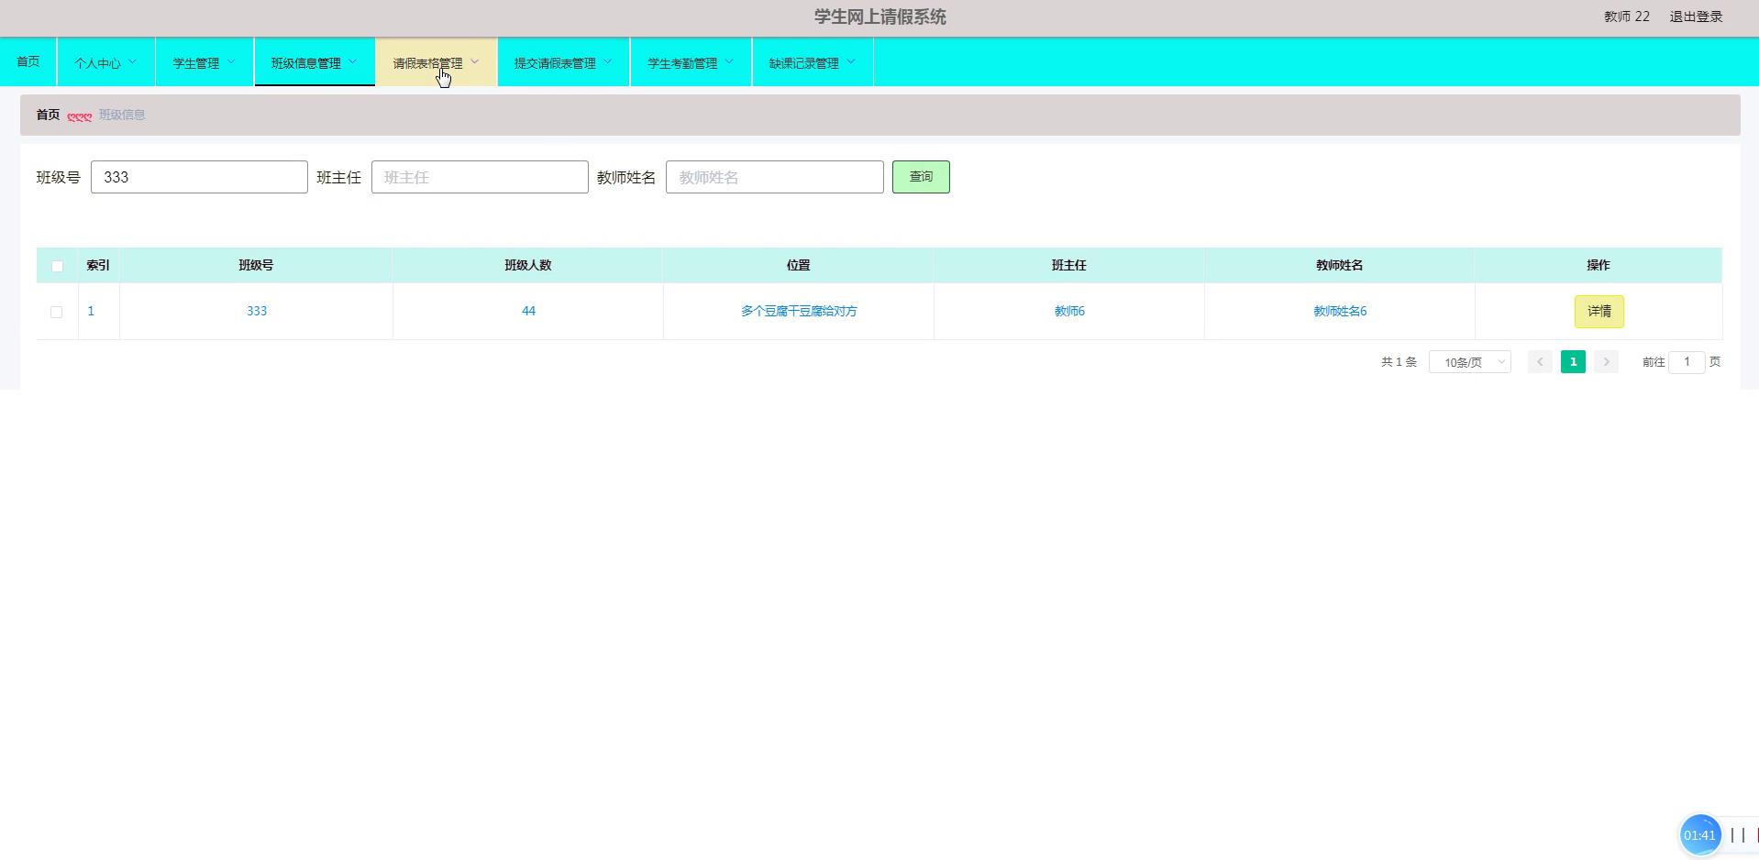Toggle the select-all checkbox in table header
The image size is (1759, 860).
click(57, 266)
